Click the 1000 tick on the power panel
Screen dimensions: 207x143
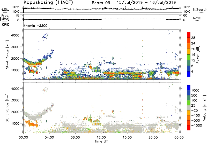tap(15, 70)
